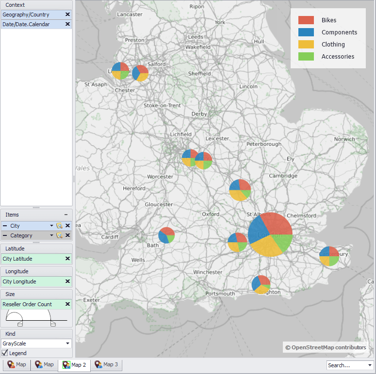This screenshot has width=376, height=374.
Task: Remove the Category item
Action: pos(67,235)
